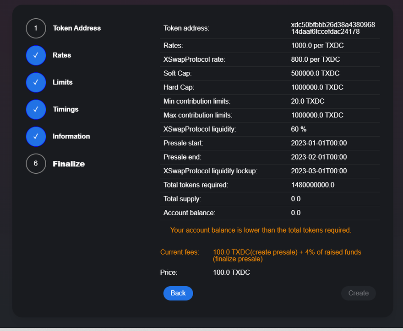Click the Presale start date value

(x=319, y=143)
